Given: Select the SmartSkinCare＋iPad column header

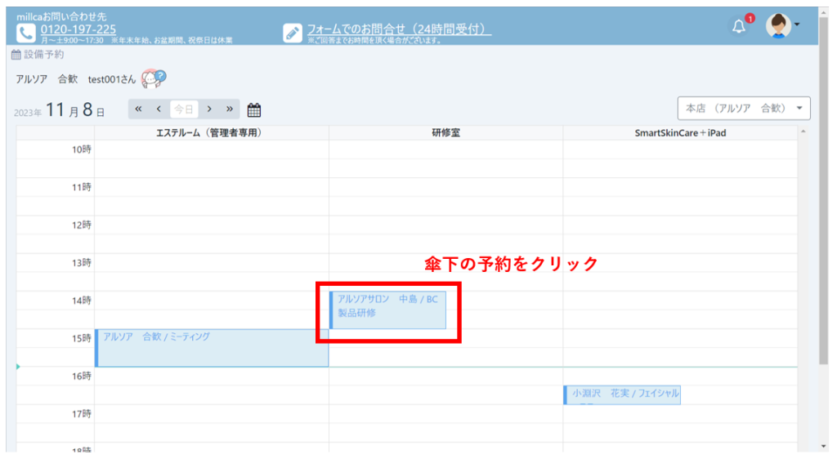Looking at the screenshot, I should click(x=680, y=132).
